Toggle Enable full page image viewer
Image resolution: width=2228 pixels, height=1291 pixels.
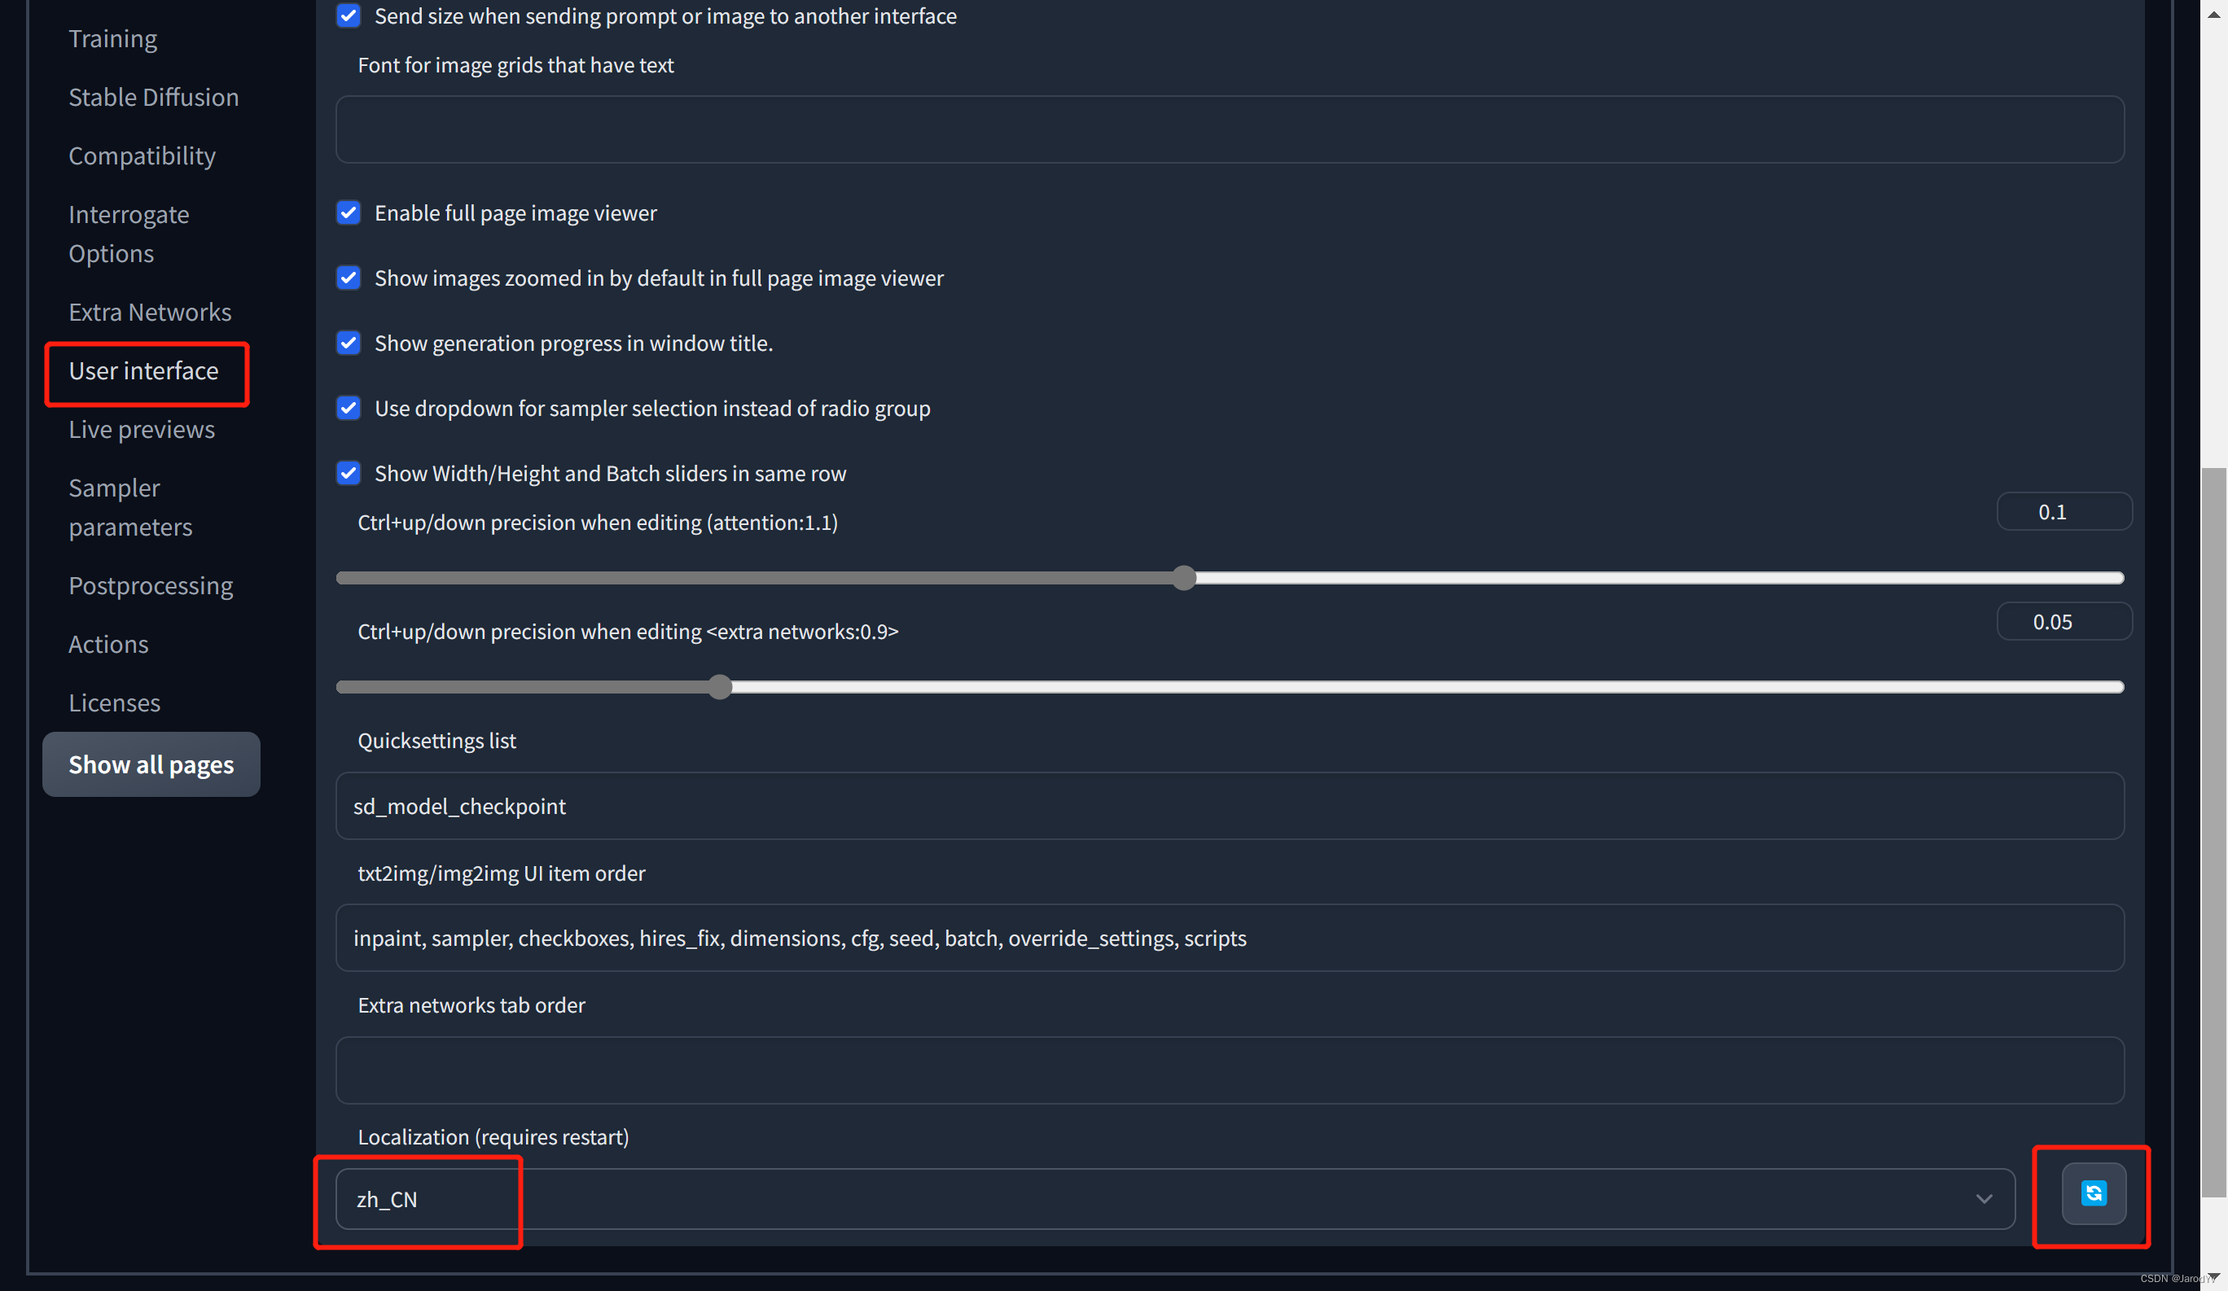coord(349,213)
